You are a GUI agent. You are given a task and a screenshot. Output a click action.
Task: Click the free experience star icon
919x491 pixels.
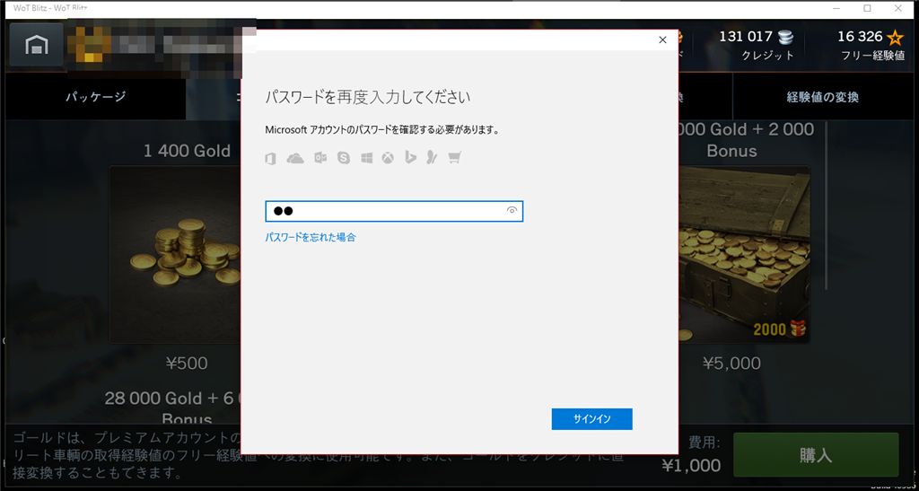pos(895,38)
